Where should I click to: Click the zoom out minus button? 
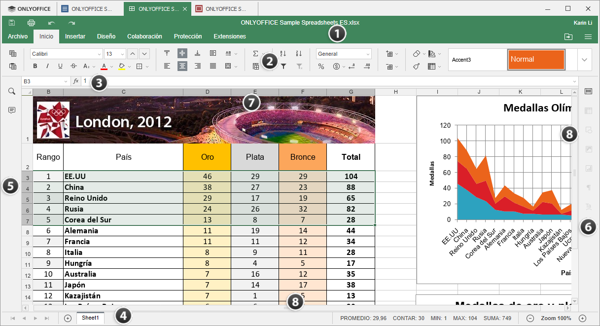coord(530,318)
